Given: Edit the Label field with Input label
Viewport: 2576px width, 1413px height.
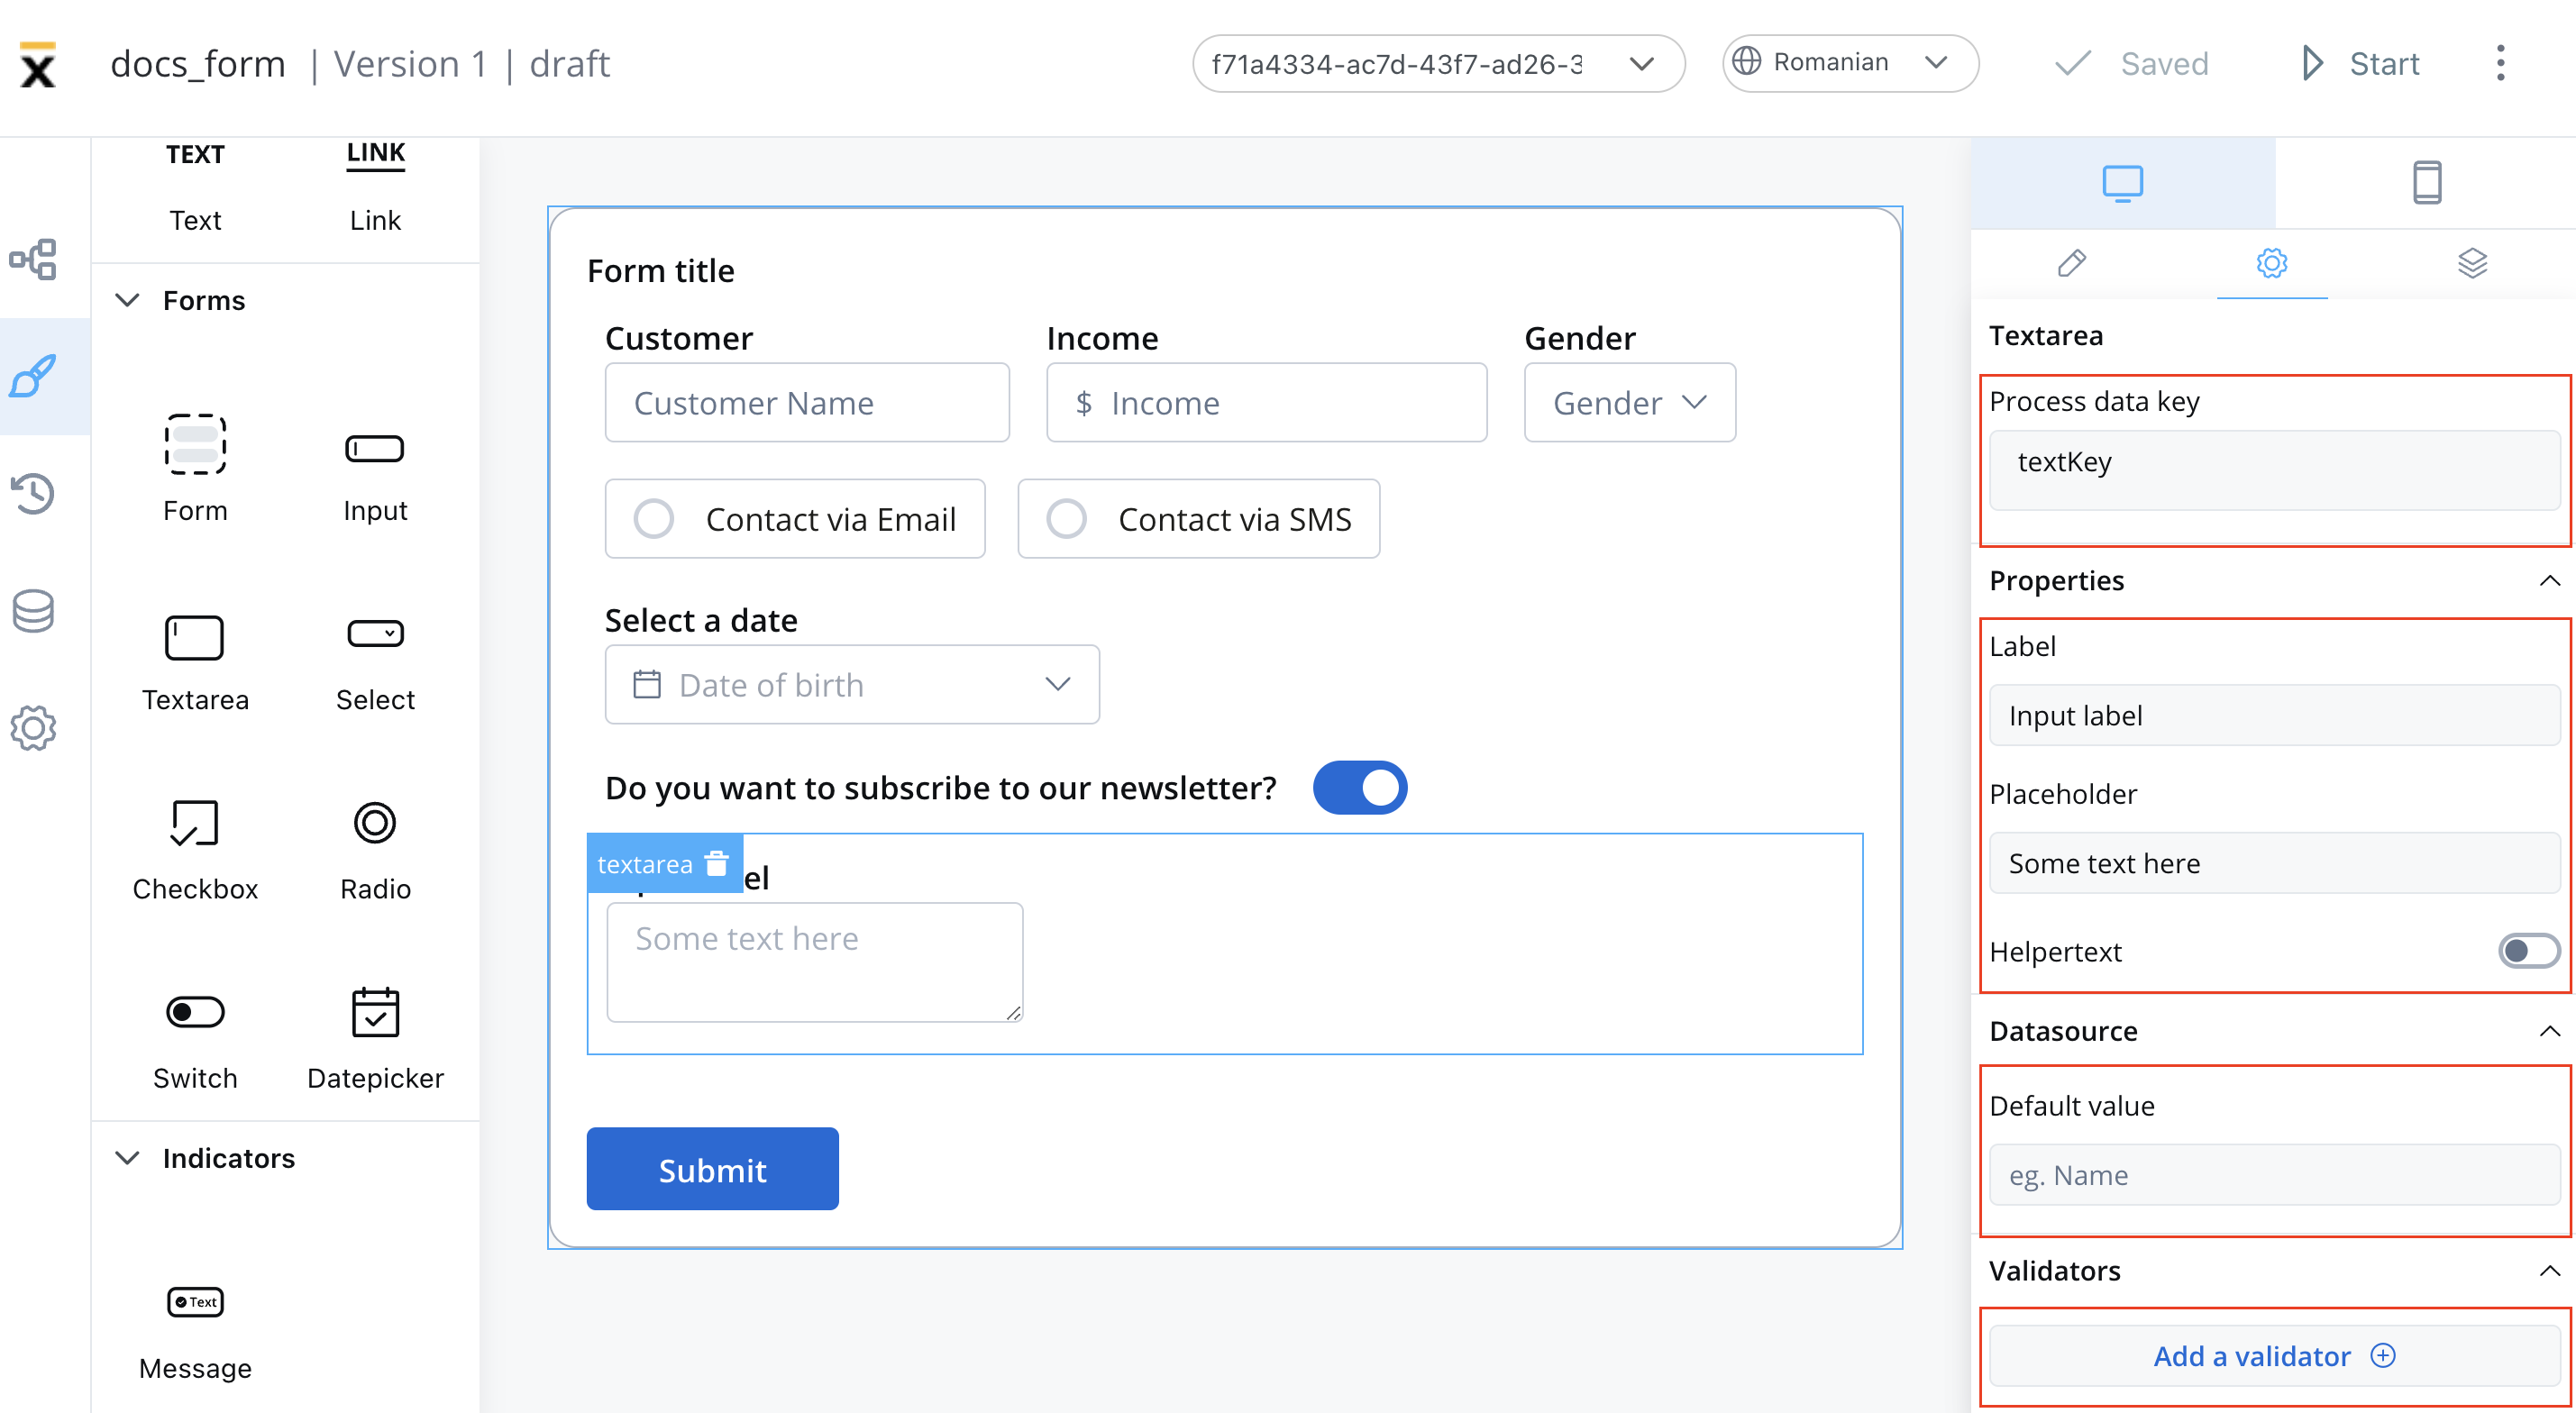Looking at the screenshot, I should pyautogui.click(x=2273, y=715).
